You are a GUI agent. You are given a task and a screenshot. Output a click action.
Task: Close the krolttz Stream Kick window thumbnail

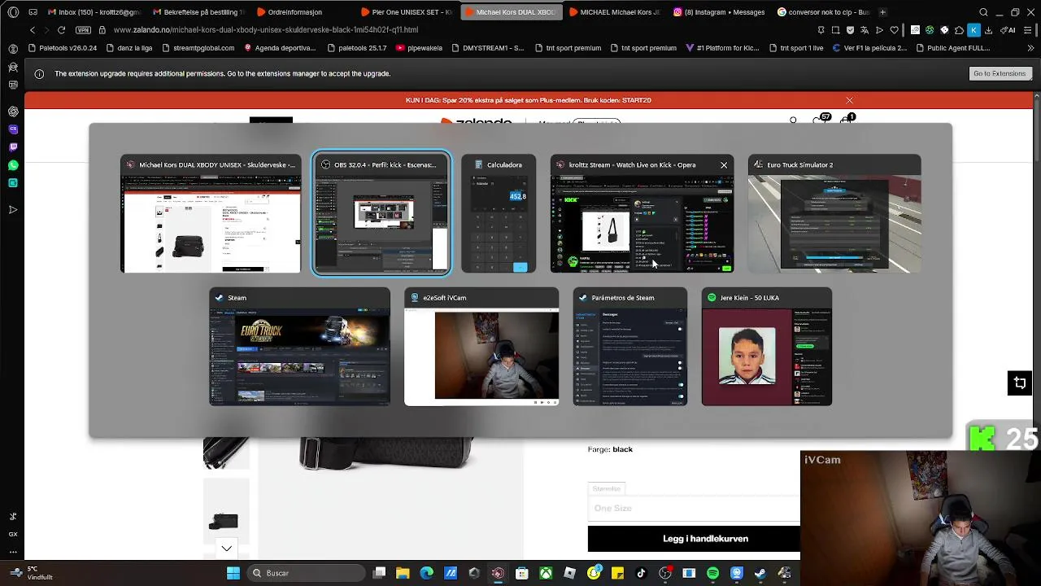(724, 165)
